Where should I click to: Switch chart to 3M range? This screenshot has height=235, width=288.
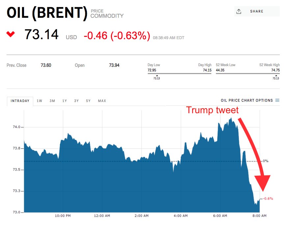(52, 101)
